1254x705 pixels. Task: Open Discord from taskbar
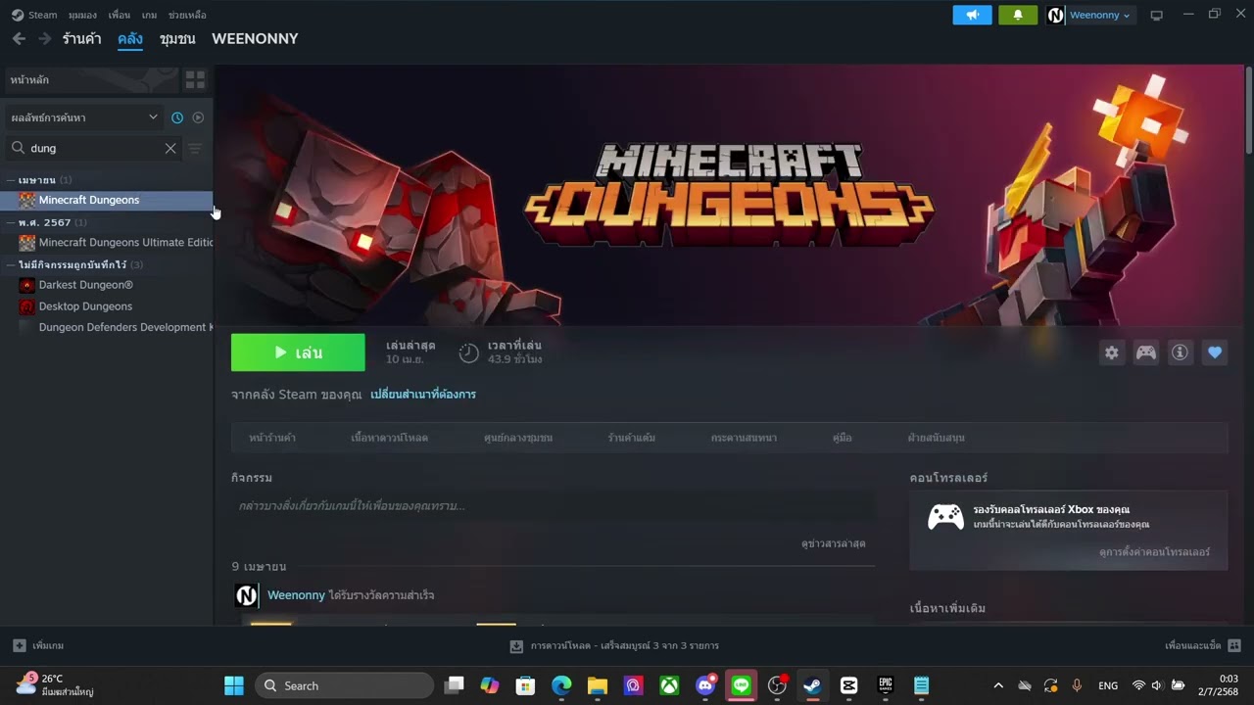[x=705, y=685]
